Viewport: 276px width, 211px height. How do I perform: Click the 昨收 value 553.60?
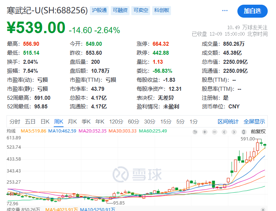point(94,53)
